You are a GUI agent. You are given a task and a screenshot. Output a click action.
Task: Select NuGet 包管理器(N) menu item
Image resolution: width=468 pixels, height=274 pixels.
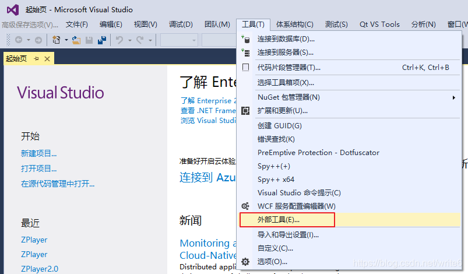[349, 97]
